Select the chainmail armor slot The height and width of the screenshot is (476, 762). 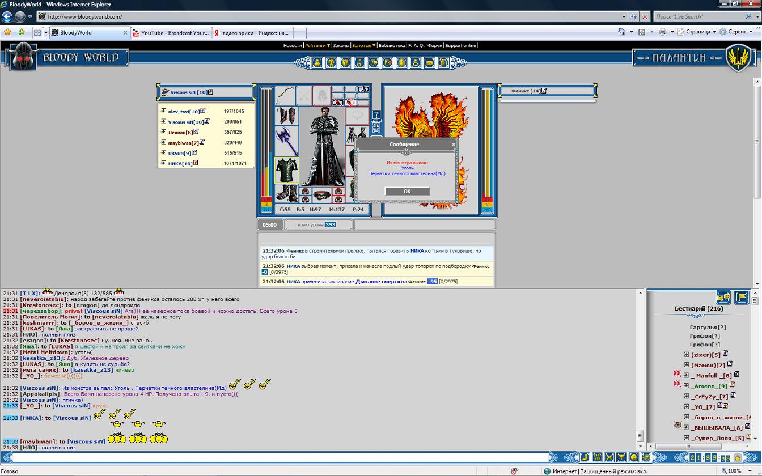287,170
